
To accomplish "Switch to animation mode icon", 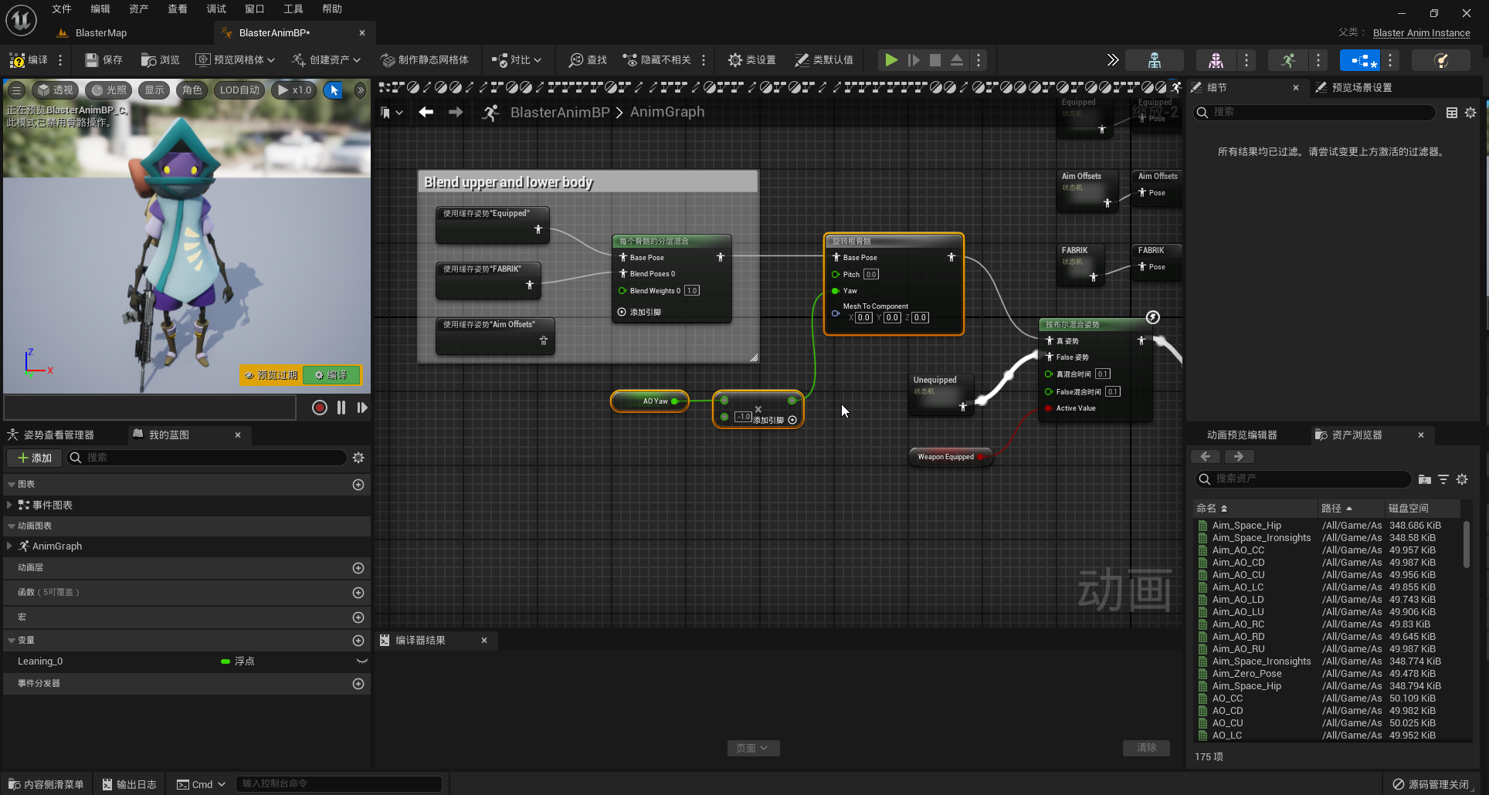I will point(1287,59).
